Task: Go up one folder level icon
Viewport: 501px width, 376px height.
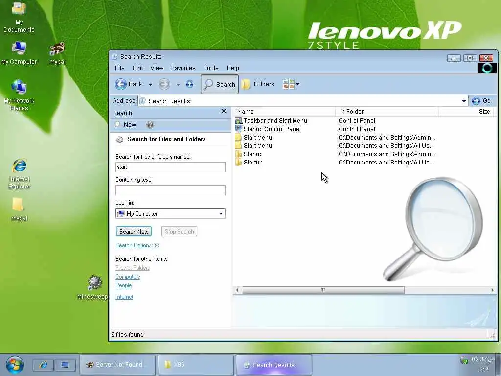Action: [x=189, y=84]
